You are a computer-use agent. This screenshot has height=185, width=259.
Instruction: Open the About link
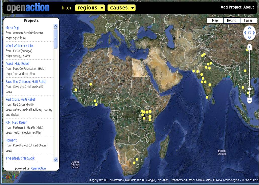[249, 7]
